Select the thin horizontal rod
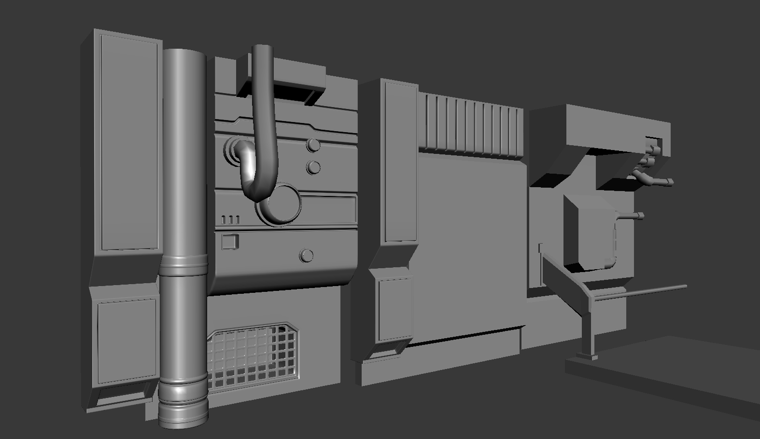 (x=641, y=292)
